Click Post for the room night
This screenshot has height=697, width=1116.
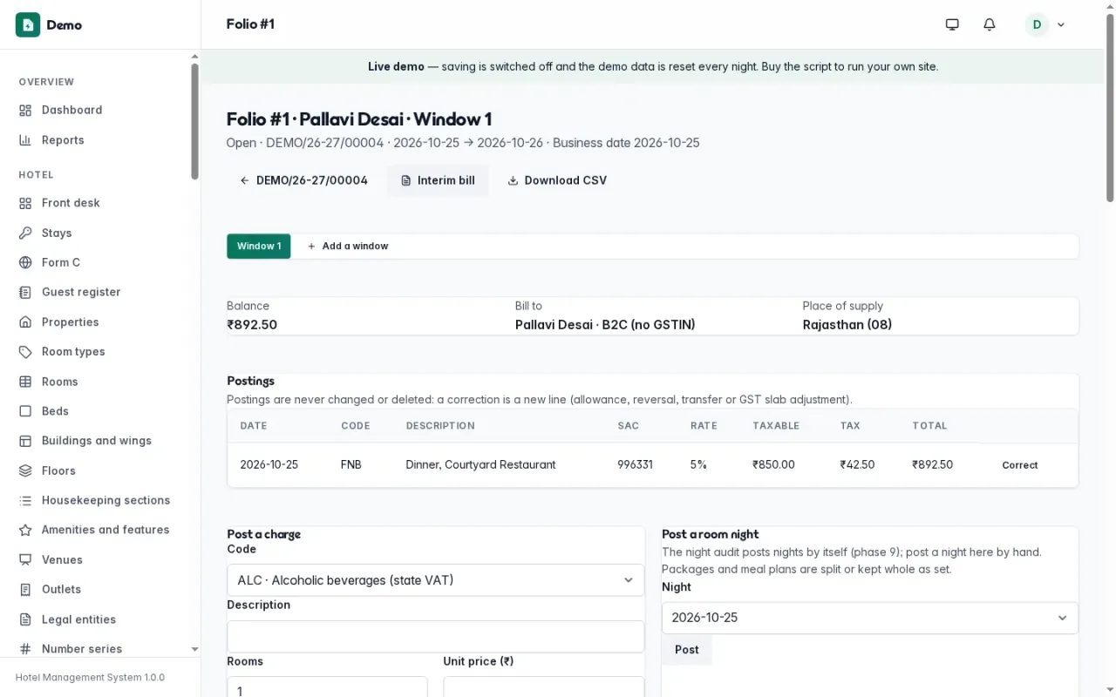[687, 650]
